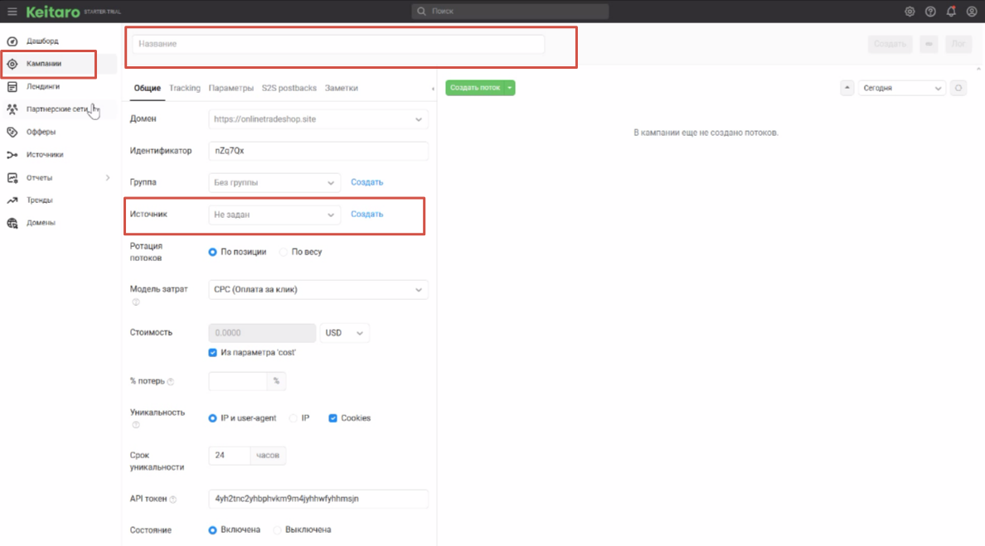Click the refresh icon beside date selector
985x546 pixels.
pos(958,88)
